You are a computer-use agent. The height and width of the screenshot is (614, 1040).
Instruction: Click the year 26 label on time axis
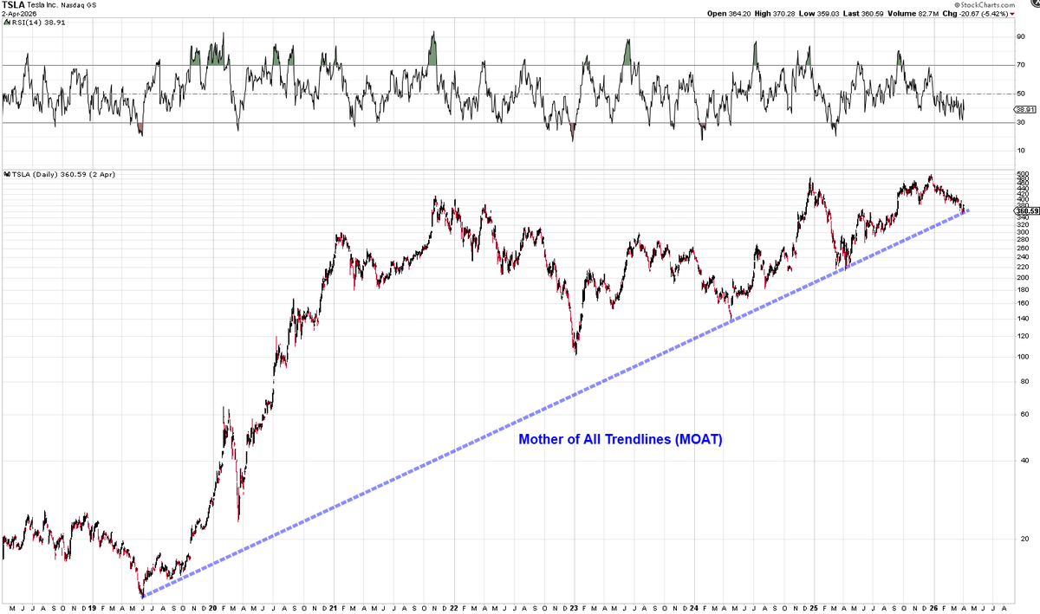[x=934, y=609]
